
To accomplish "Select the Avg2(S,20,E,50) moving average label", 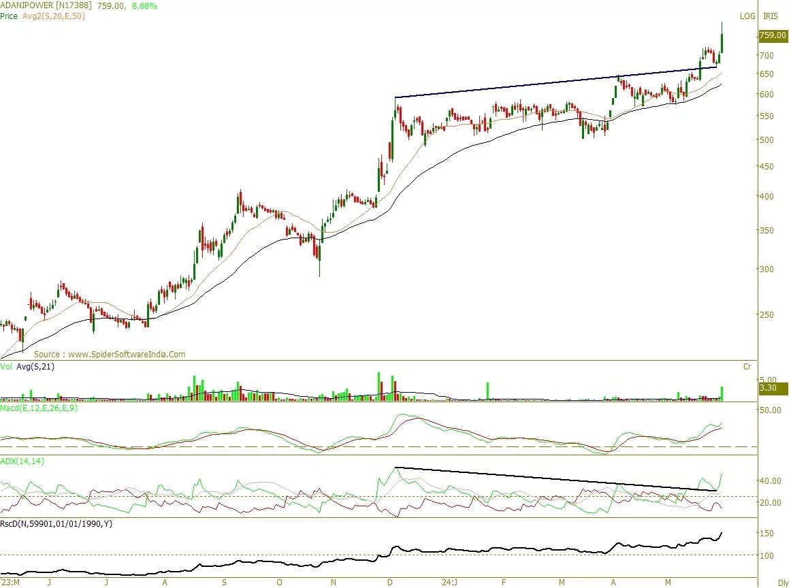I will click(54, 16).
